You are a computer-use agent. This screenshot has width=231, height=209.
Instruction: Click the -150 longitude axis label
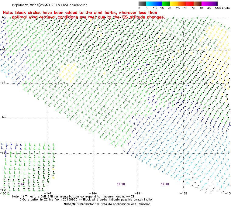tap(3, 193)
